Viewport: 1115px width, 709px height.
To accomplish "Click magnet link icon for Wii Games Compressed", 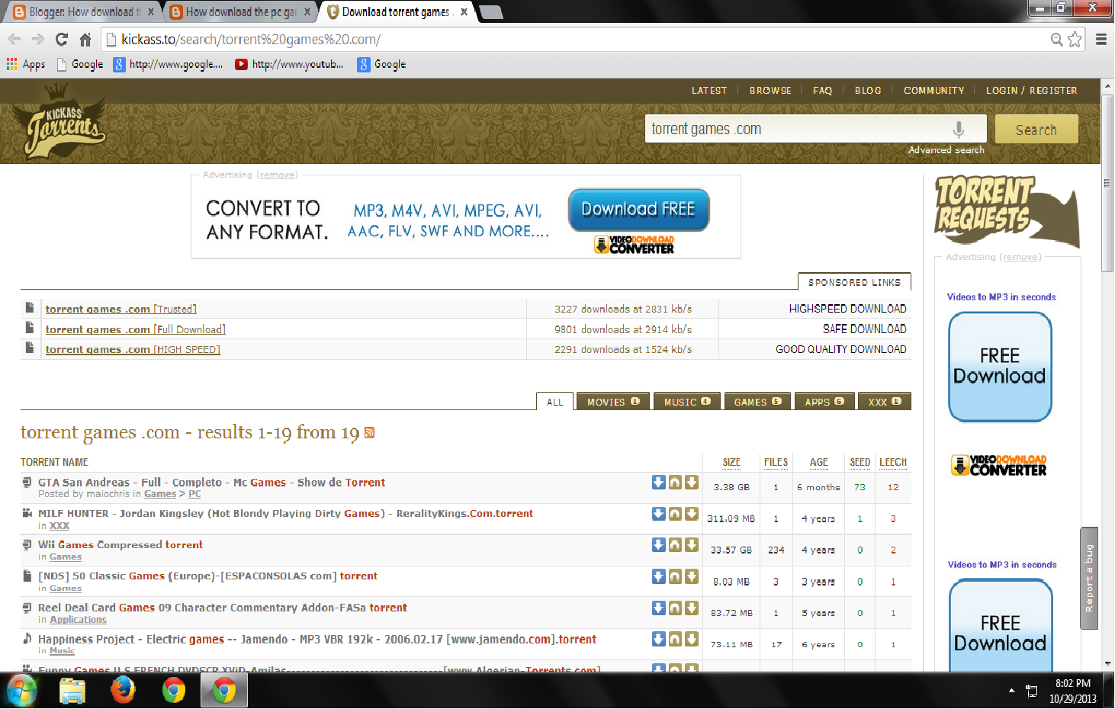I will tap(675, 545).
